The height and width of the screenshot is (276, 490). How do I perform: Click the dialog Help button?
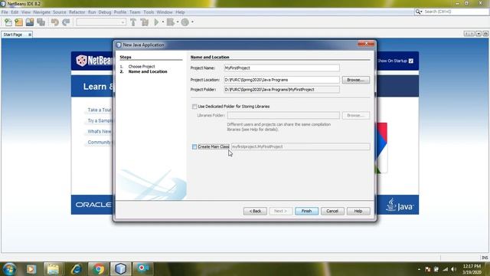click(358, 212)
